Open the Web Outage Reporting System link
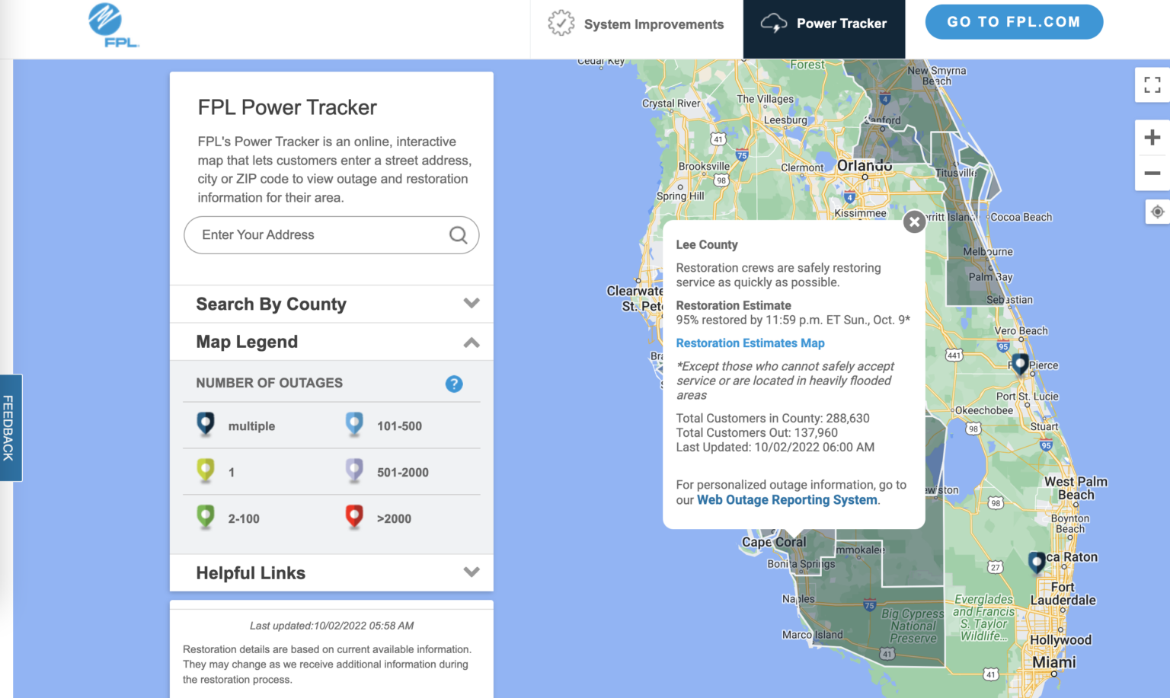This screenshot has width=1170, height=698. [x=787, y=500]
